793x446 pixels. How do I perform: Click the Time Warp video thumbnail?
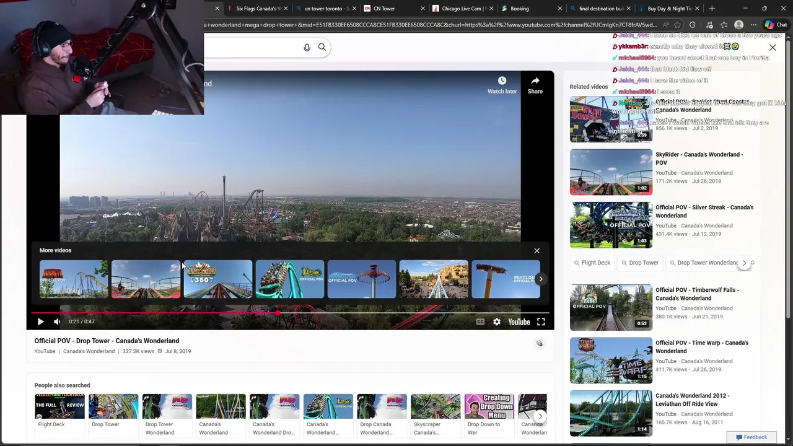611,361
